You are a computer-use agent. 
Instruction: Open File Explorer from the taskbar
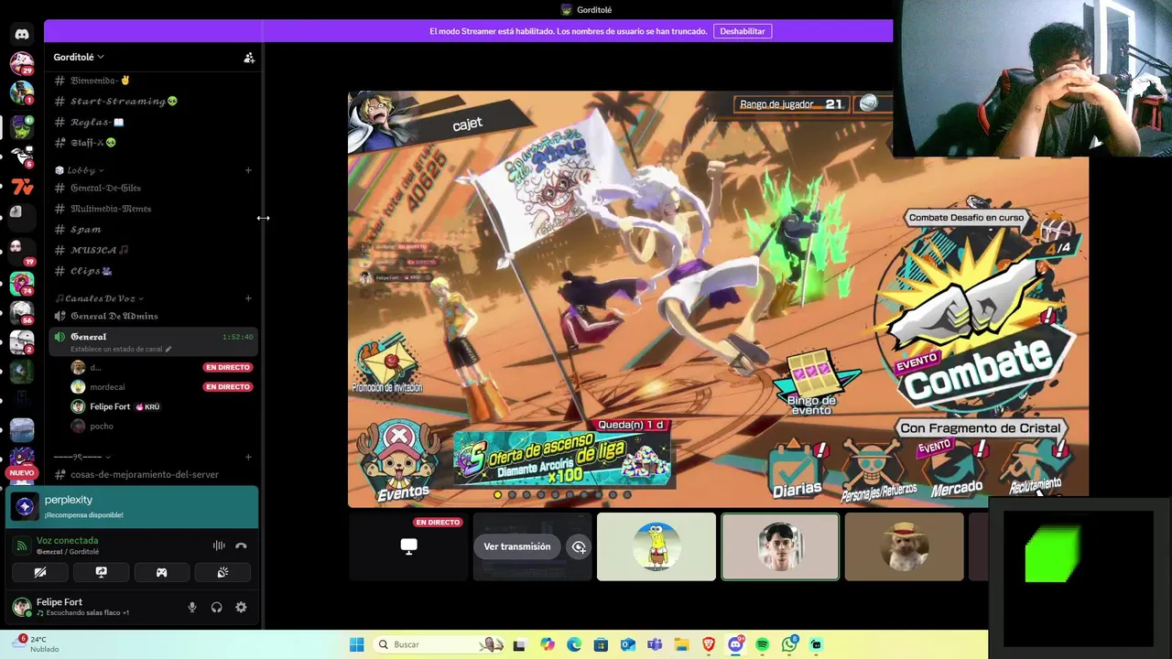(x=681, y=644)
